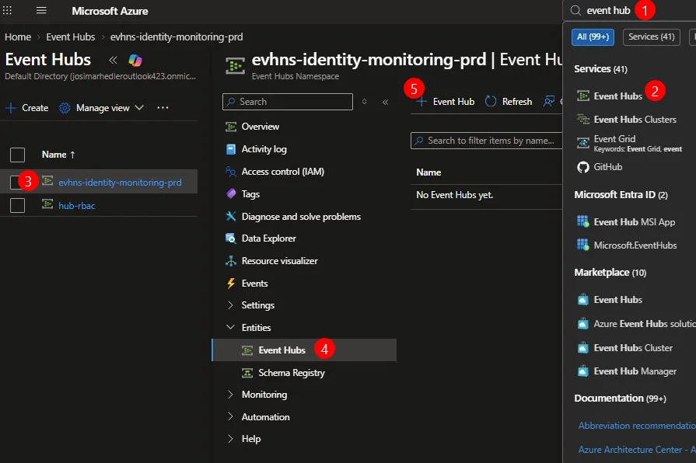This screenshot has height=463, width=696.
Task: Toggle the select-all checkbox beside Name
Action: click(17, 155)
